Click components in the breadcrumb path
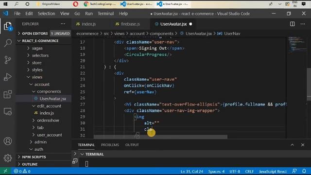Image resolution: width=311 pixels, height=175 pixels. [161, 34]
